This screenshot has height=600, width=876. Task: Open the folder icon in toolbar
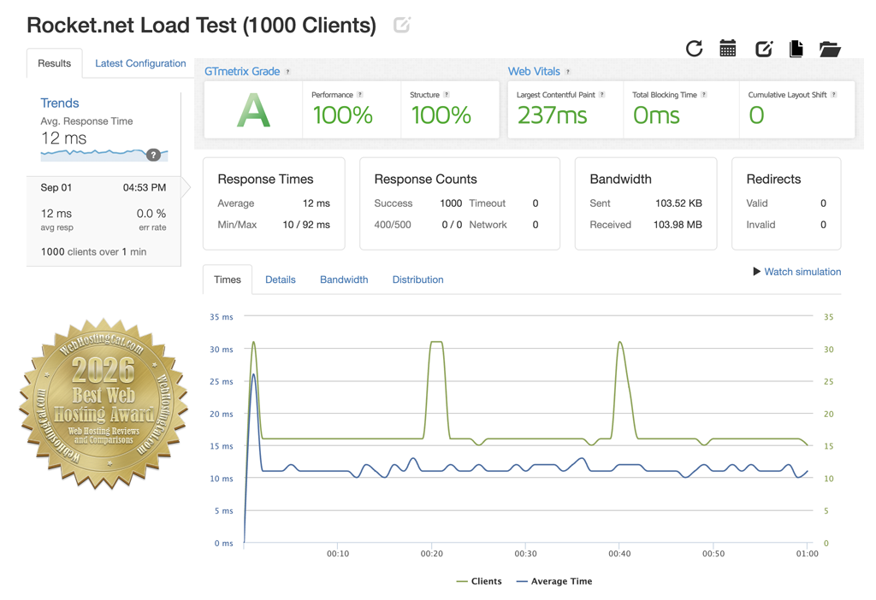830,49
